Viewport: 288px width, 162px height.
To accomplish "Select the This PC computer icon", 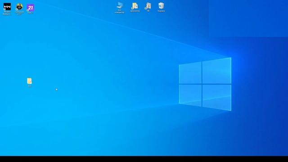I will pyautogui.click(x=120, y=5).
